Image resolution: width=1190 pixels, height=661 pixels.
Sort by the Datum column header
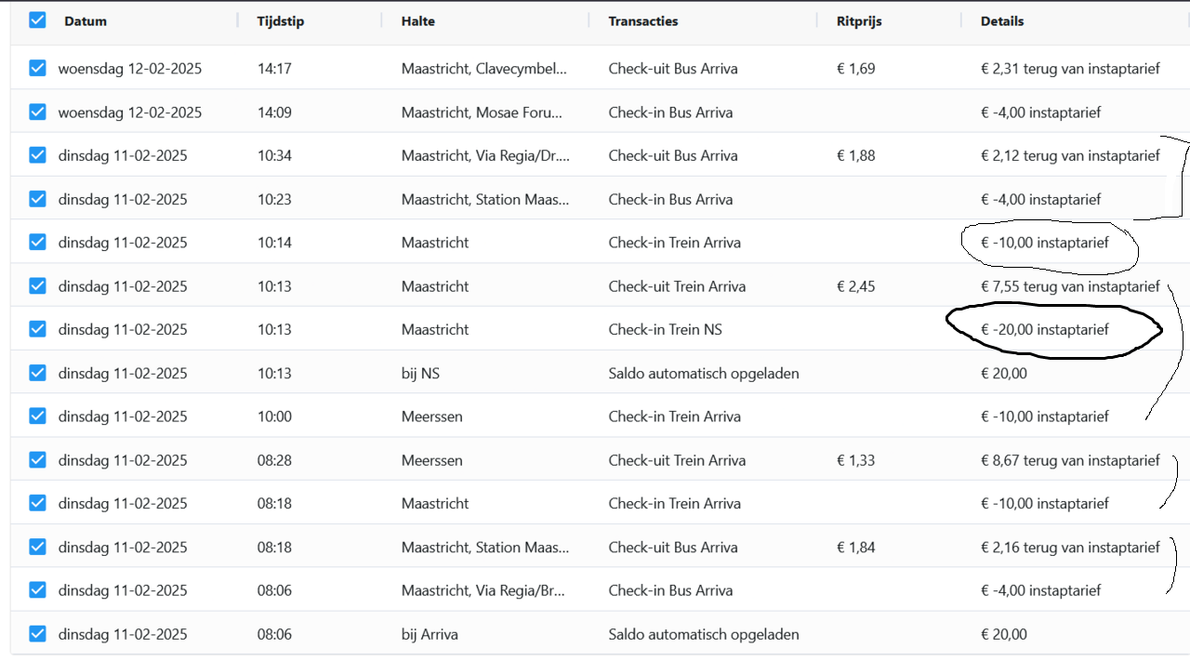86,21
